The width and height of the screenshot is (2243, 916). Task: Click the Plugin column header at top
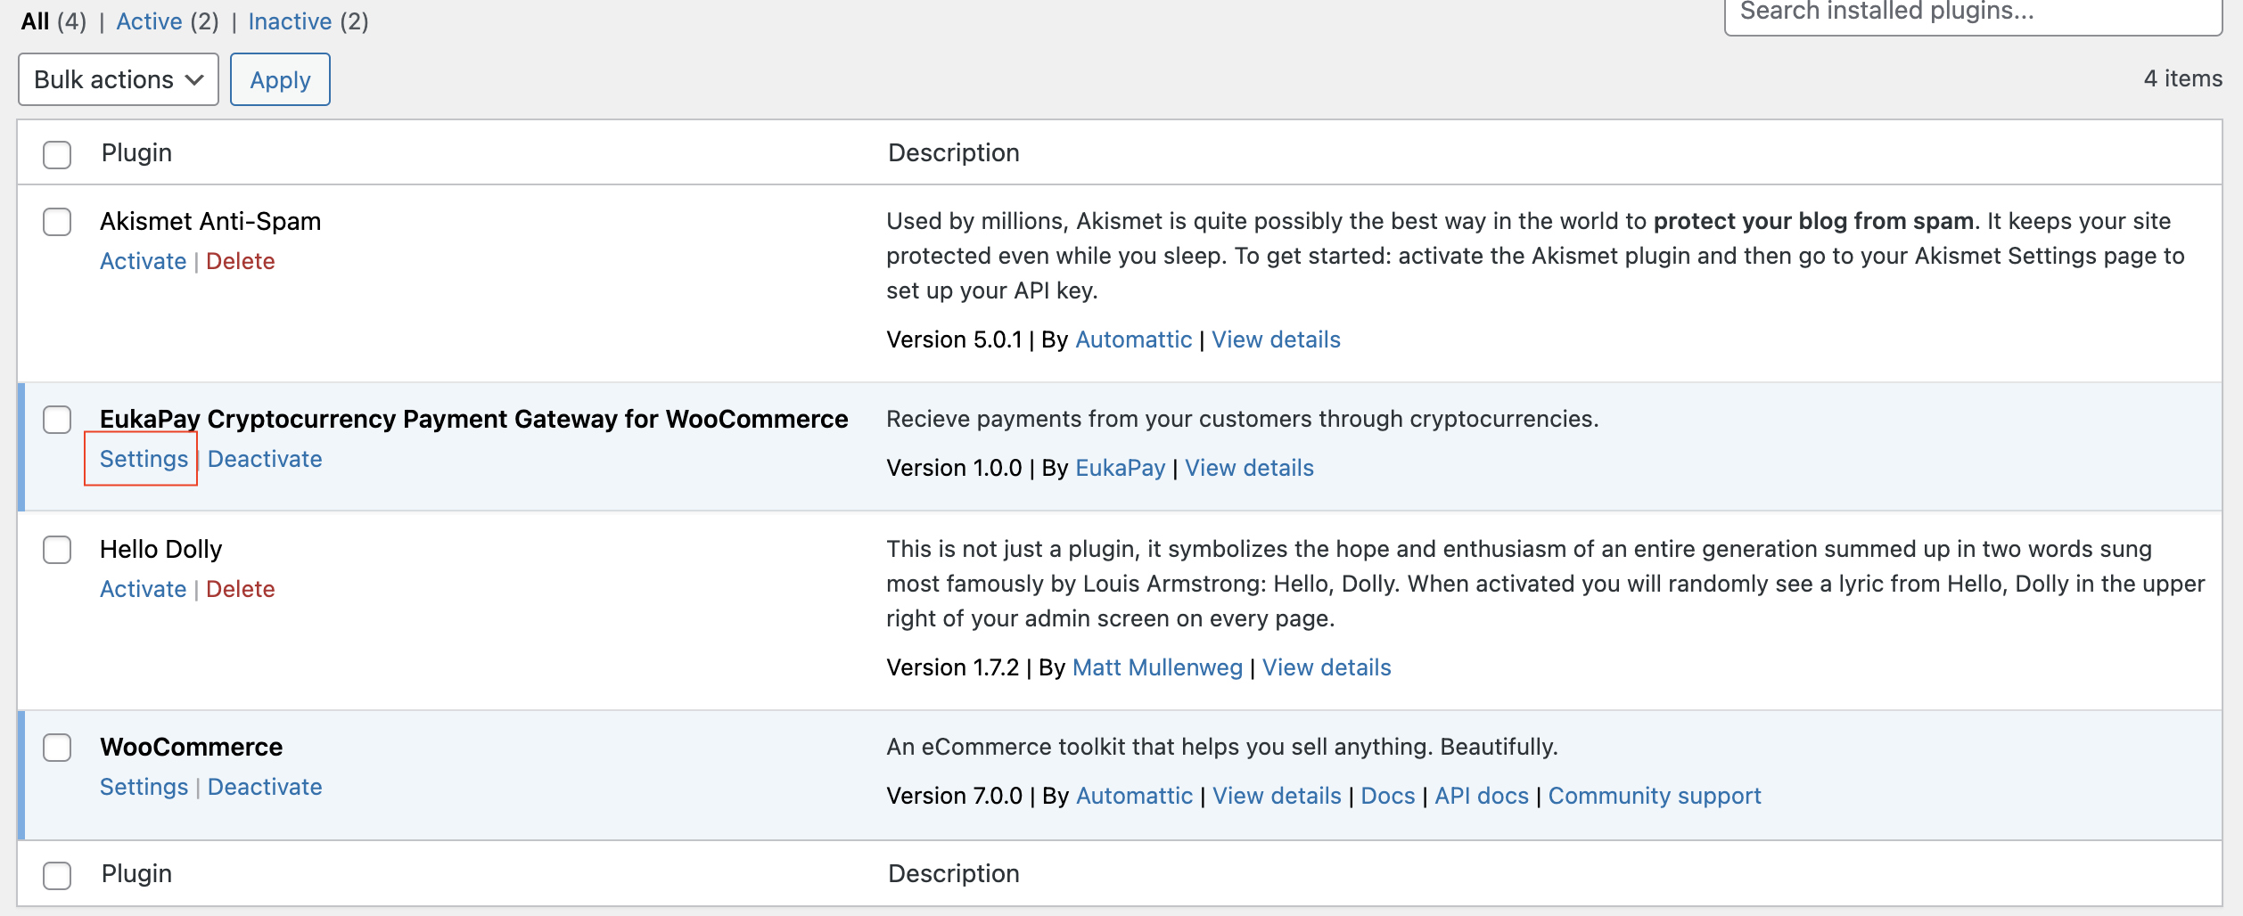coord(136,152)
